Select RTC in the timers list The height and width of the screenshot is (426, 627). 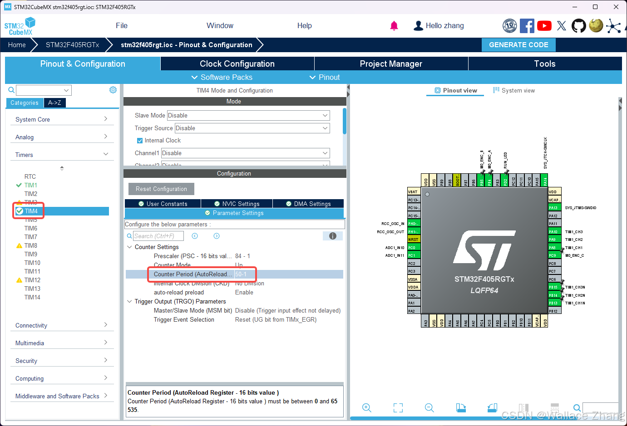tap(30, 176)
